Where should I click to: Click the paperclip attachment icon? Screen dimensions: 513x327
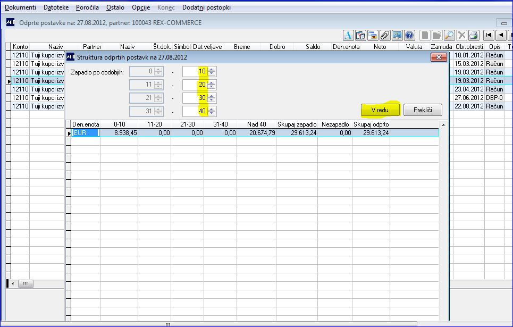point(385,35)
